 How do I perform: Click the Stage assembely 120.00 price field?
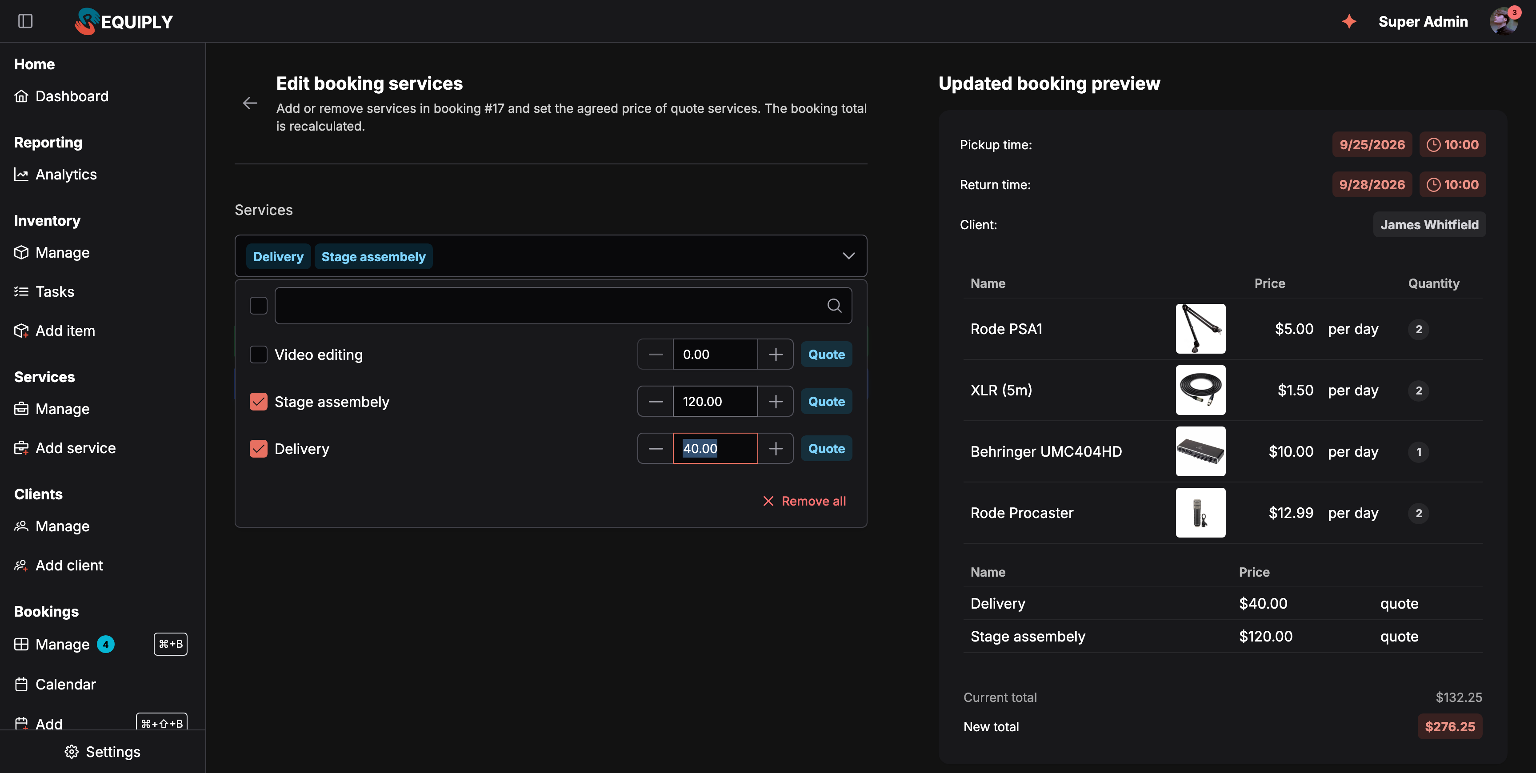coord(715,402)
